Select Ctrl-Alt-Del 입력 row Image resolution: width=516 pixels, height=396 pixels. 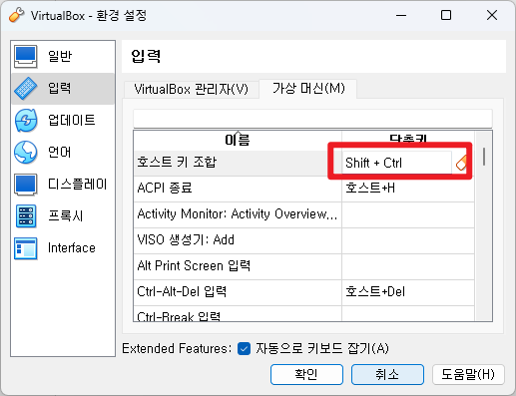pos(238,292)
